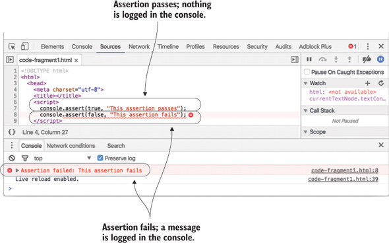Pause script execution button
Screen dimensions: 389x243
309,59
